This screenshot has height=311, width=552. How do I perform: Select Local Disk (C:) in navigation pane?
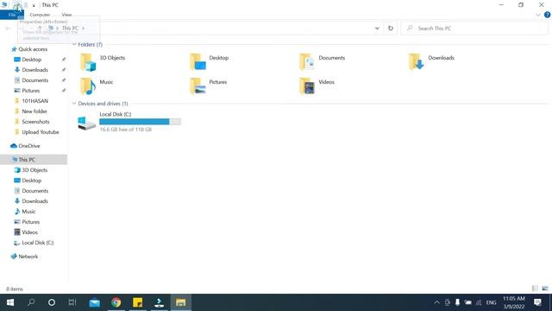(x=38, y=243)
